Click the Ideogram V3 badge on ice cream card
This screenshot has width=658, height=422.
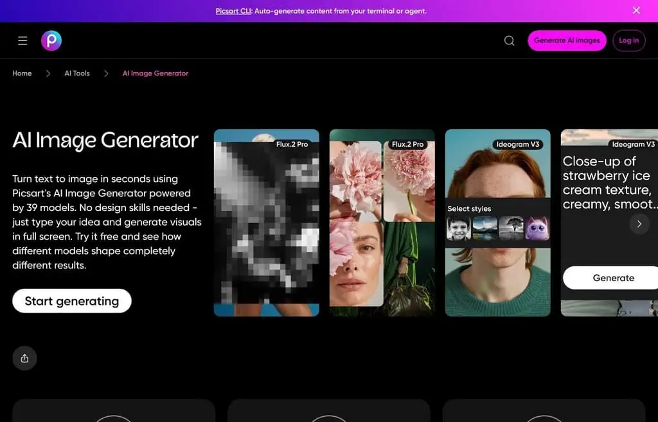click(x=633, y=144)
